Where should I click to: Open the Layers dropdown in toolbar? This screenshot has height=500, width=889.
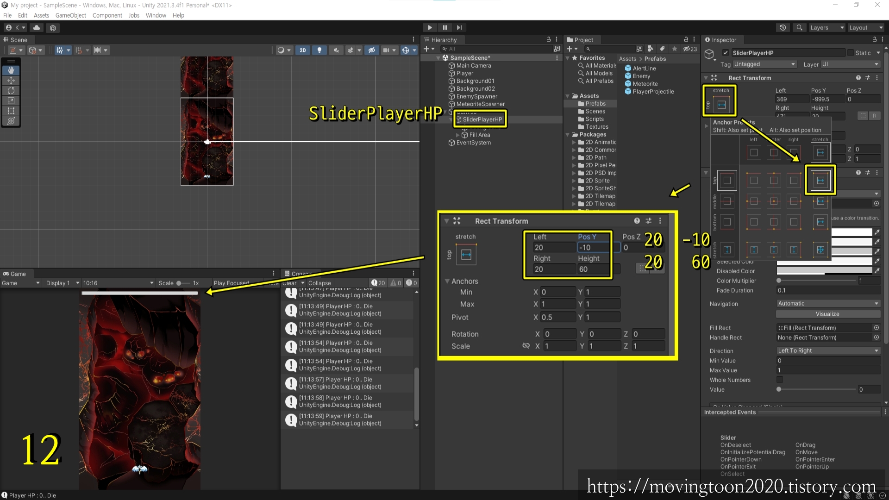pyautogui.click(x=827, y=28)
